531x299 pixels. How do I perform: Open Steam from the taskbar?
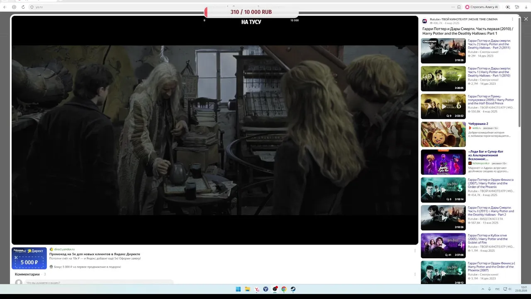pyautogui.click(x=293, y=289)
